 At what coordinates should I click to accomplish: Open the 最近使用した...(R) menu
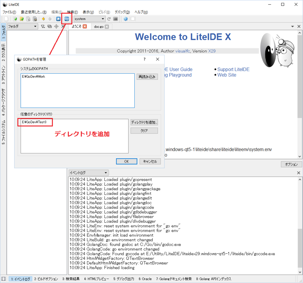(x=34, y=12)
